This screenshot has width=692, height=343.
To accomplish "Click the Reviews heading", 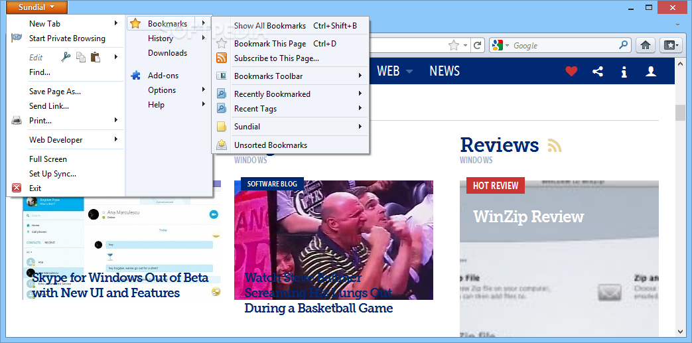I will [x=499, y=145].
